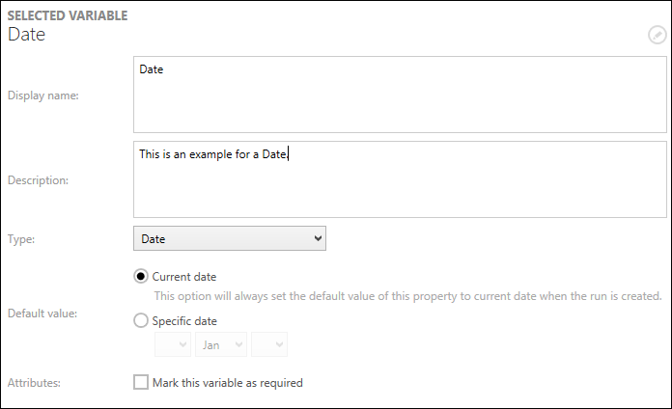
Task: Click the Specific date label text
Action: tap(184, 321)
